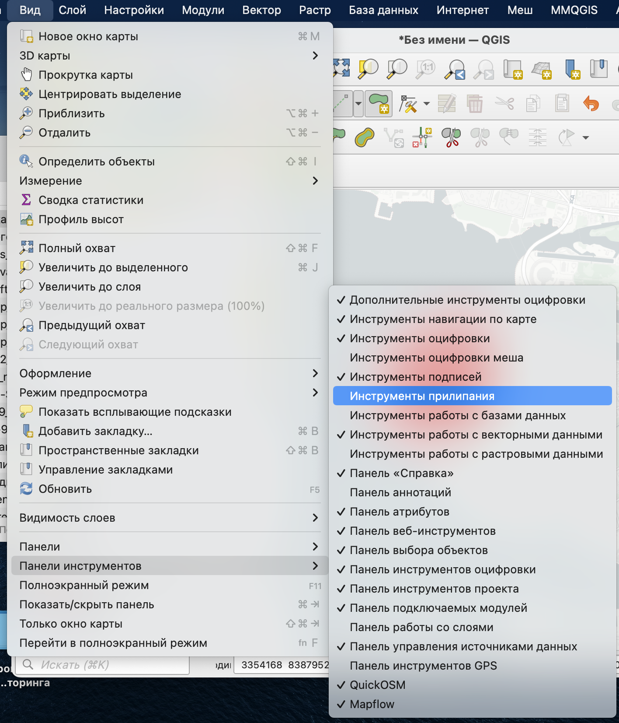Click Обновить to refresh the map
The height and width of the screenshot is (723, 619).
(x=65, y=489)
